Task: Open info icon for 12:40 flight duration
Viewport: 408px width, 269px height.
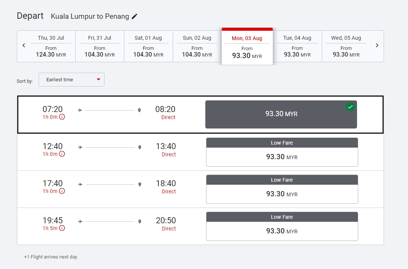Action: tap(62, 154)
